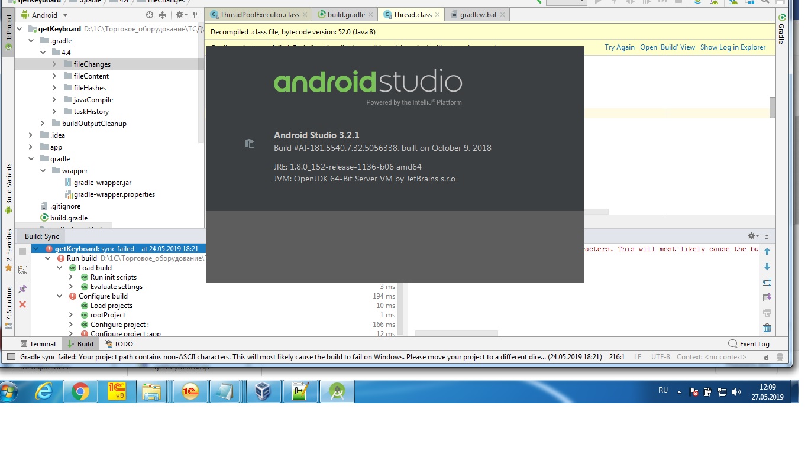Click the Show Log in Explorer link
The width and height of the screenshot is (808, 454).
click(x=733, y=47)
